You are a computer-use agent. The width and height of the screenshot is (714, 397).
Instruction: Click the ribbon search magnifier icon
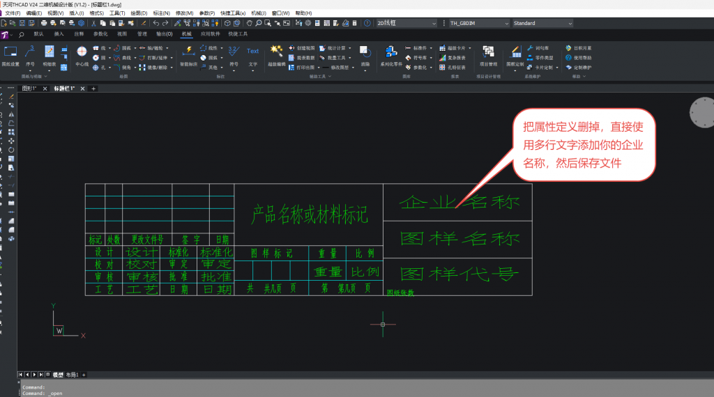pos(21,35)
